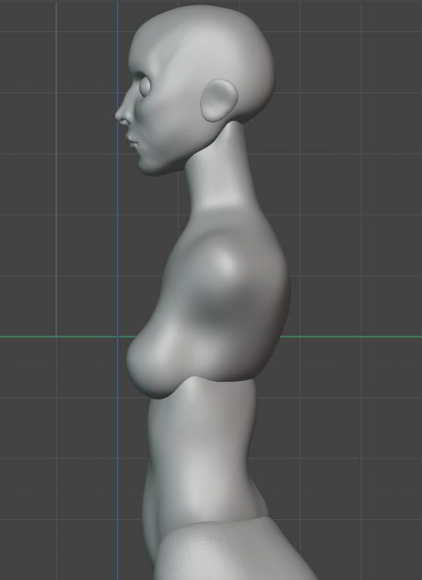Select the model by its nose tip

pyautogui.click(x=120, y=115)
